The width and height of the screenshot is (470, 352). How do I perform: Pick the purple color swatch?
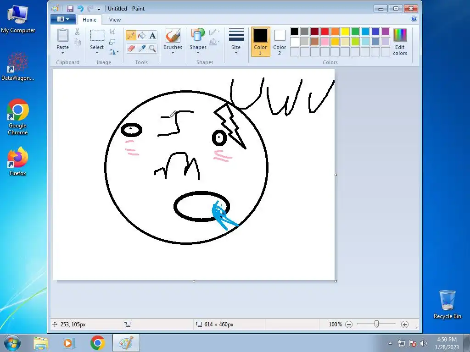(386, 32)
